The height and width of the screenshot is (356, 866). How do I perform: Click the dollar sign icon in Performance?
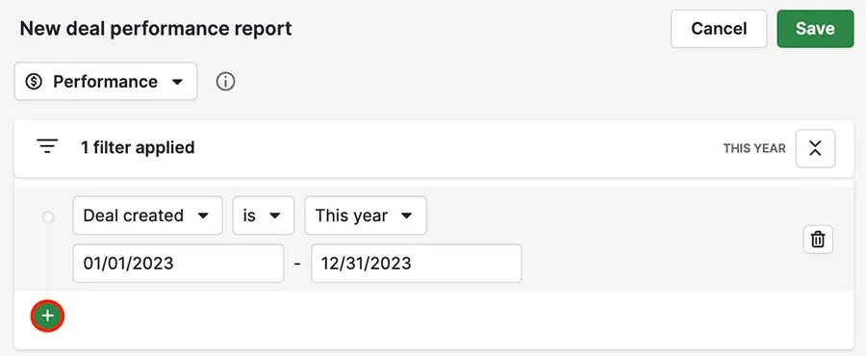35,82
